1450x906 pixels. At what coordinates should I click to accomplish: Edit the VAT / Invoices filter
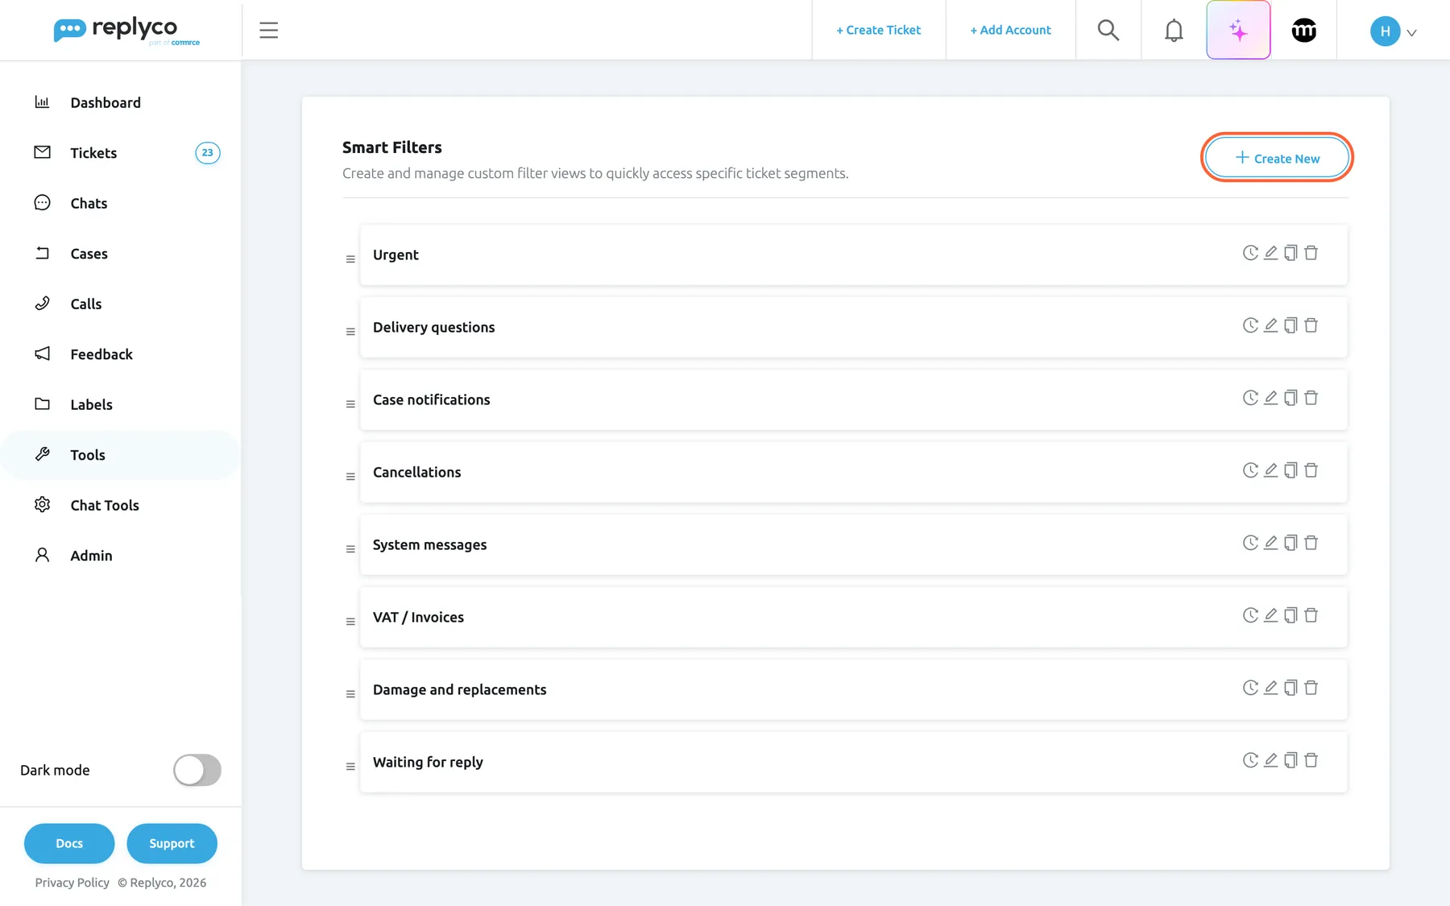[1270, 615]
